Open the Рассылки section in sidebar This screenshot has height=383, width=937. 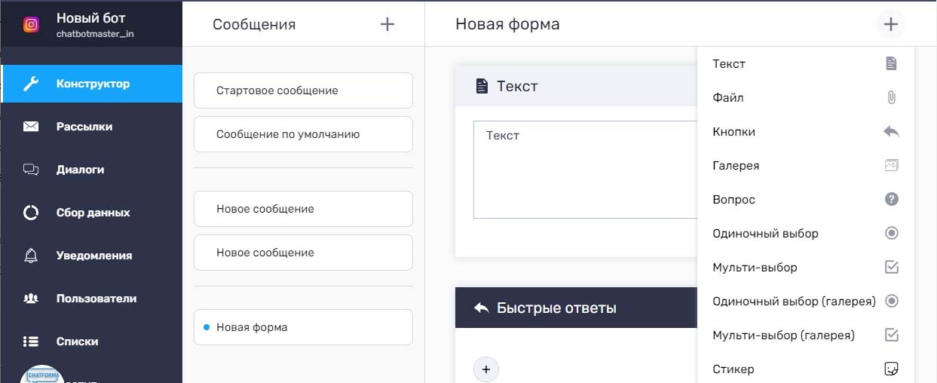pos(84,127)
